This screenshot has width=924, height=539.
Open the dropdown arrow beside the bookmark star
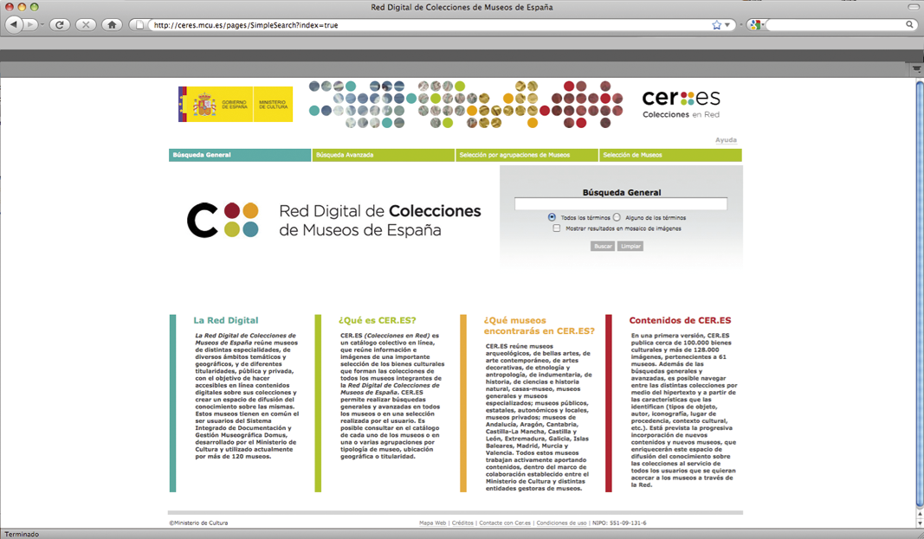pyautogui.click(x=727, y=25)
